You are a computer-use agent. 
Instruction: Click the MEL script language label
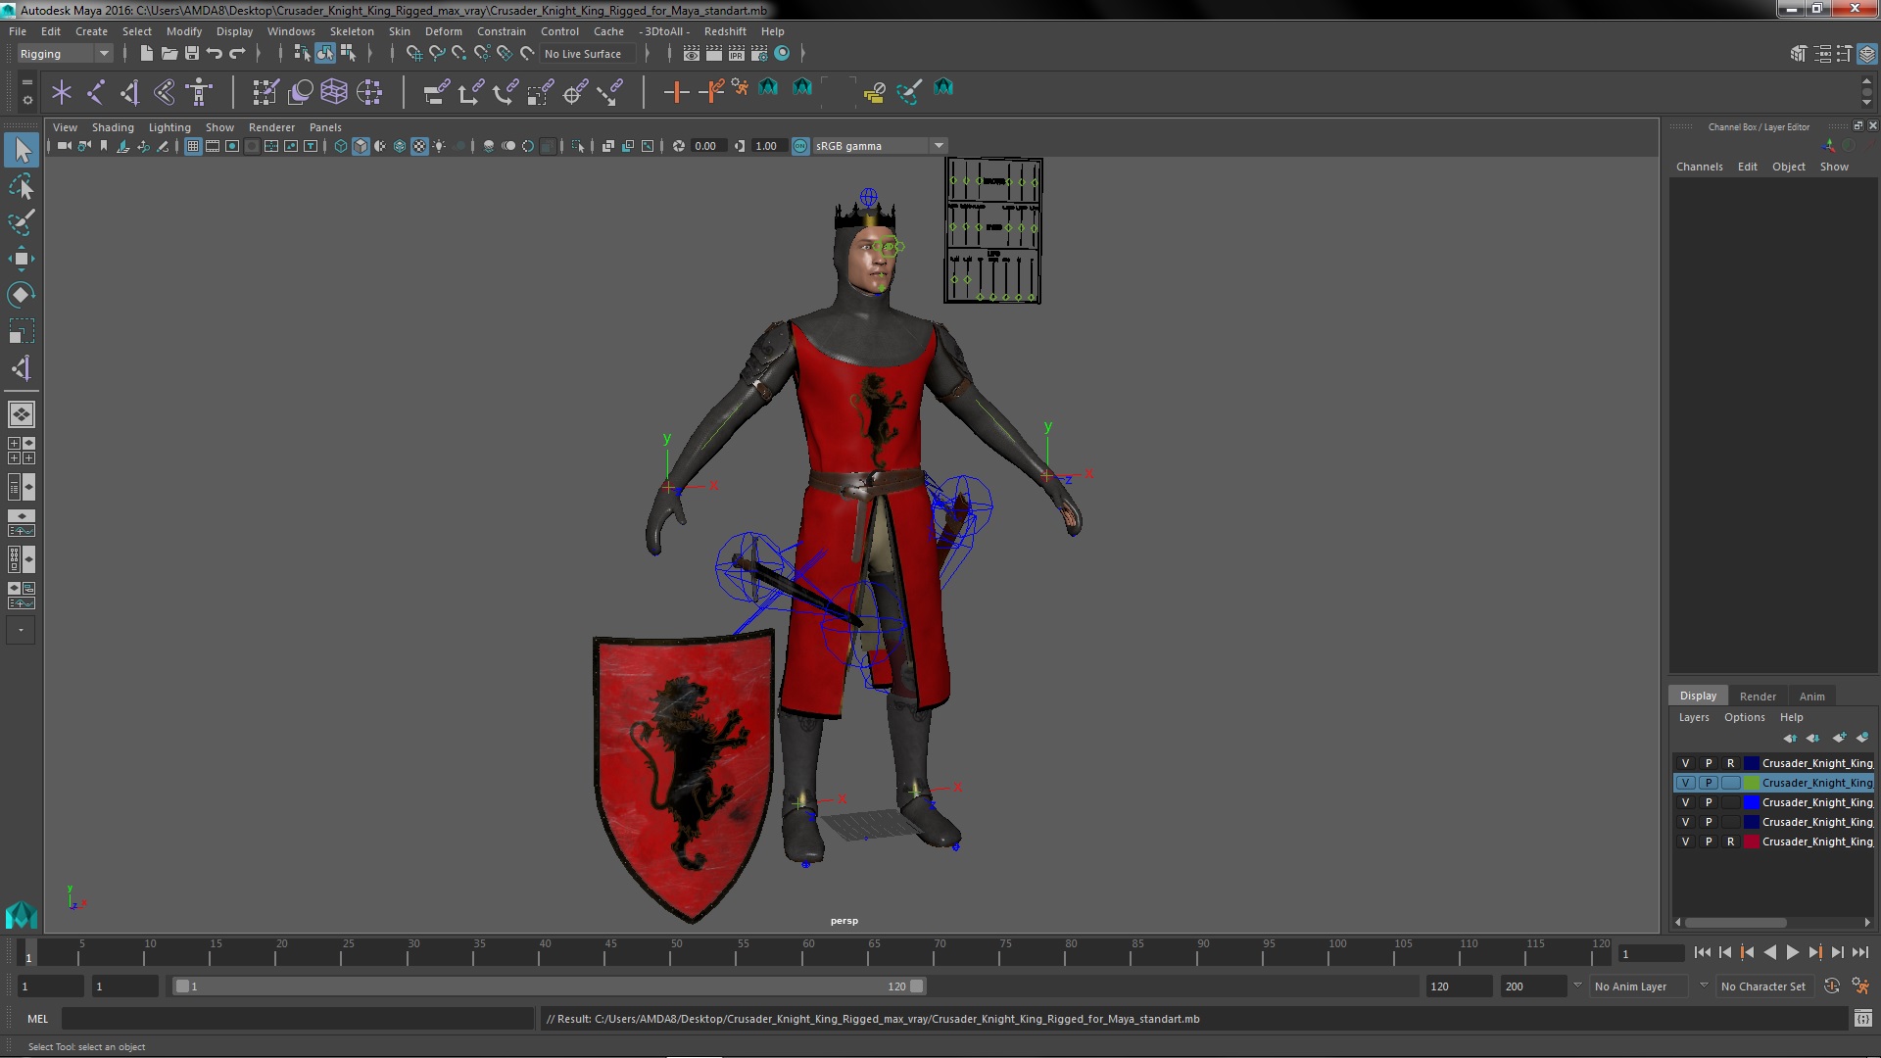click(x=37, y=1019)
